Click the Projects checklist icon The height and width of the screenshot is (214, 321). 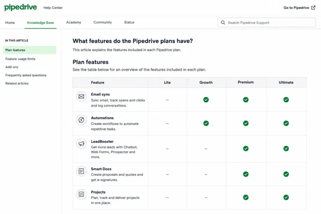pyautogui.click(x=81, y=194)
